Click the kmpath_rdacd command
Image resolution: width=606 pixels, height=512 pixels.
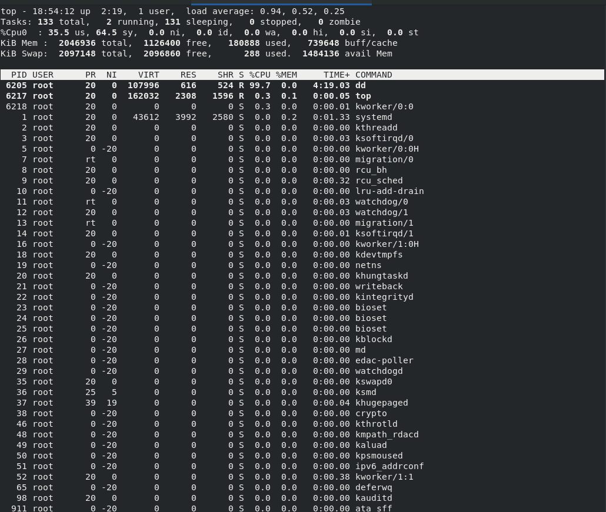coord(387,435)
